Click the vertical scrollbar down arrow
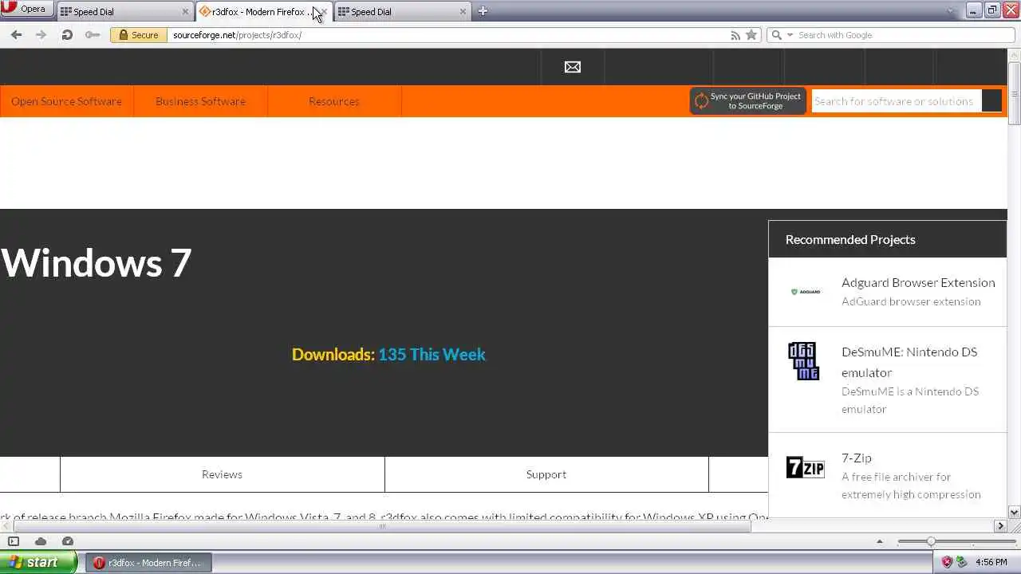Viewport: 1021px width, 574px height. coord(1014,513)
